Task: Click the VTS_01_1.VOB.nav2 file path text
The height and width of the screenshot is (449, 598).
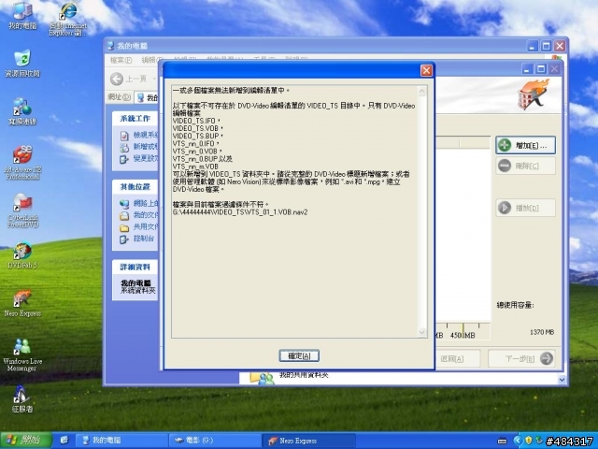Action: (240, 212)
